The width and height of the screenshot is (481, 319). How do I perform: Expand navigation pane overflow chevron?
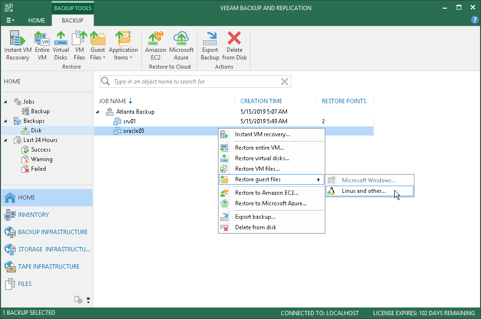(x=88, y=300)
